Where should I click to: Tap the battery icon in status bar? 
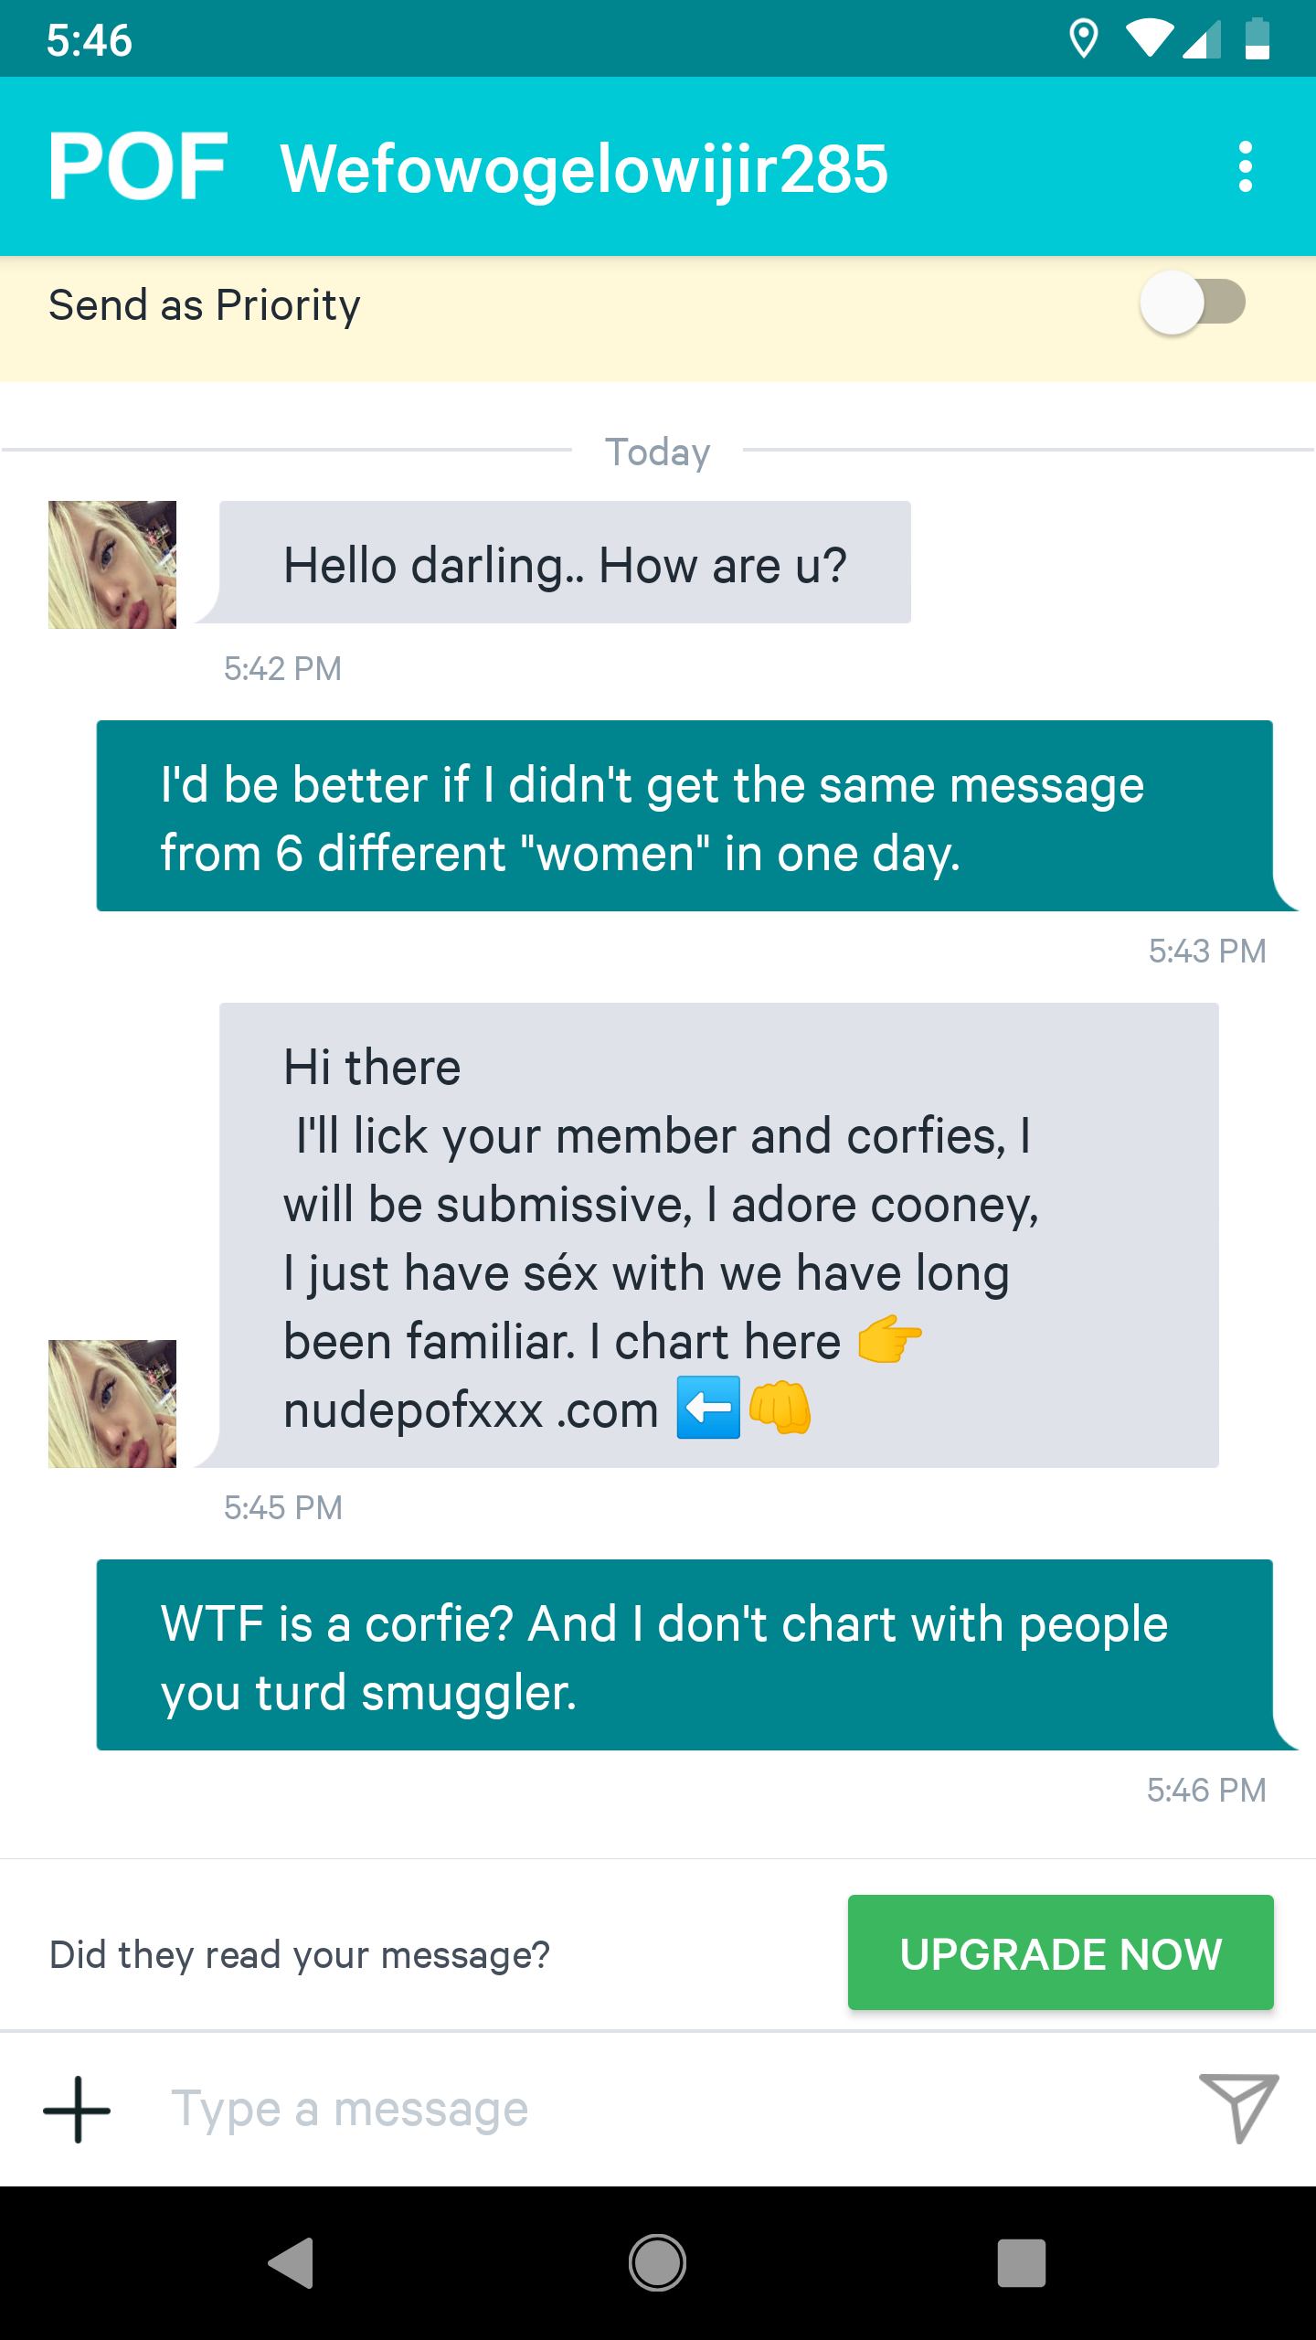(1258, 39)
